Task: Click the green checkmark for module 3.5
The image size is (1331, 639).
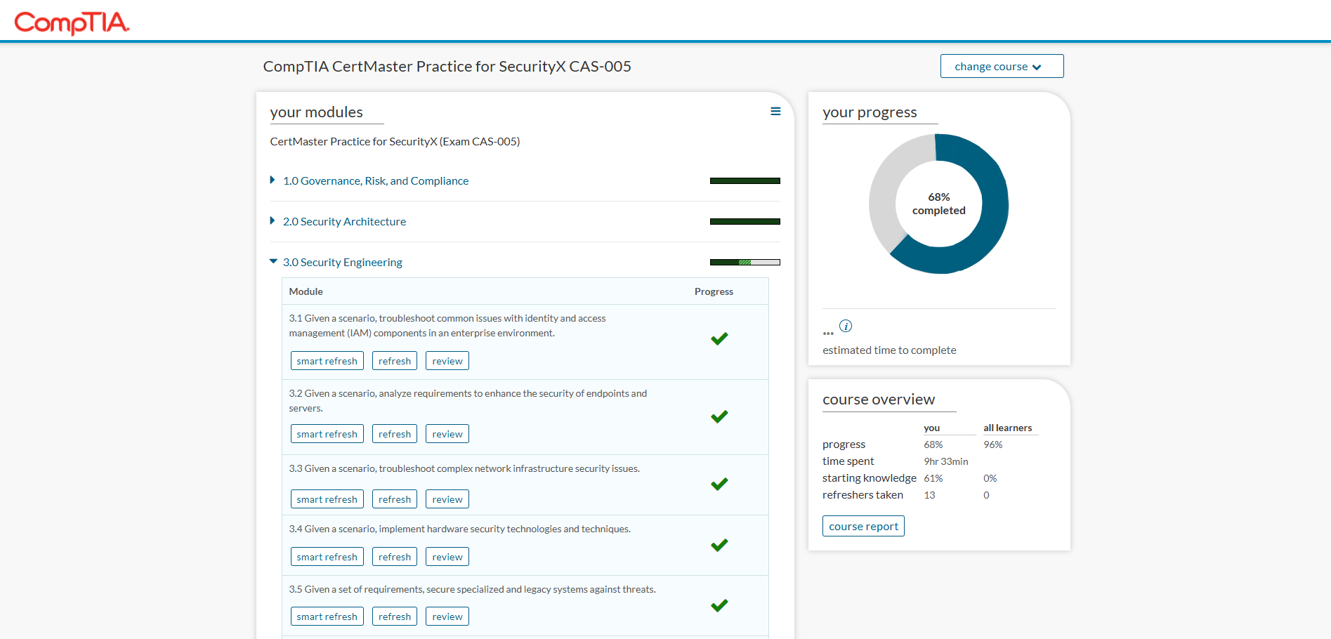Action: click(x=719, y=605)
